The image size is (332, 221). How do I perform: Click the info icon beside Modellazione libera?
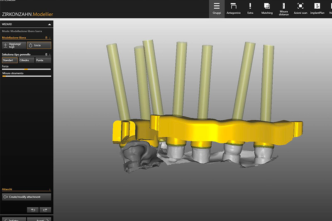click(x=50, y=38)
